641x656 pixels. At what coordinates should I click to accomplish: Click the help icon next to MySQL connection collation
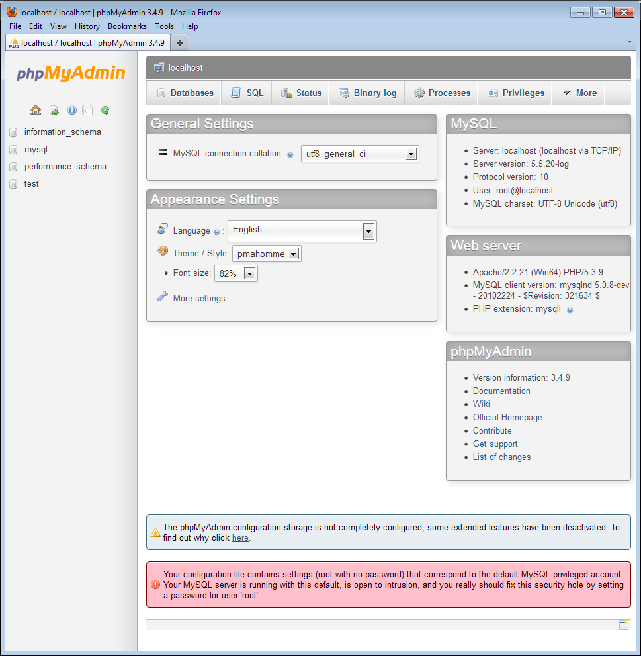290,155
